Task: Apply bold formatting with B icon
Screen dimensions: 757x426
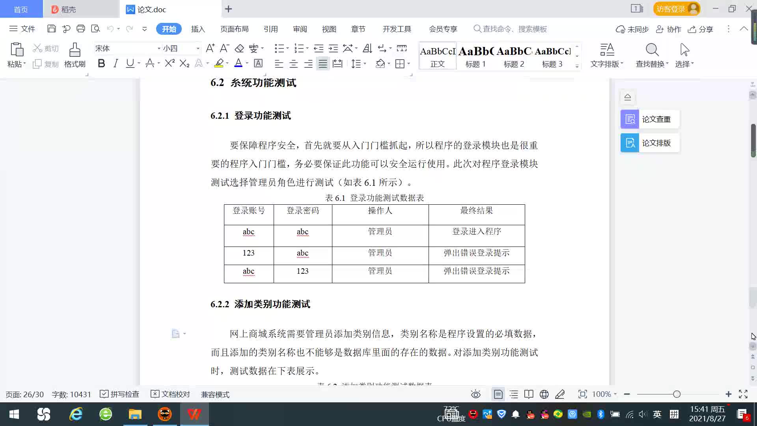Action: click(x=101, y=64)
